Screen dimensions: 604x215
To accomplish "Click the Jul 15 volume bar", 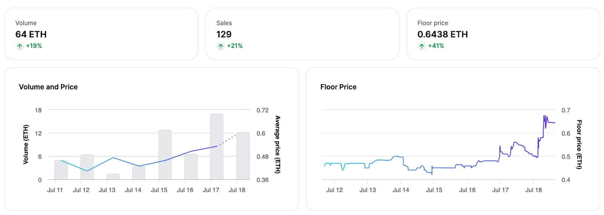I will (x=165, y=155).
